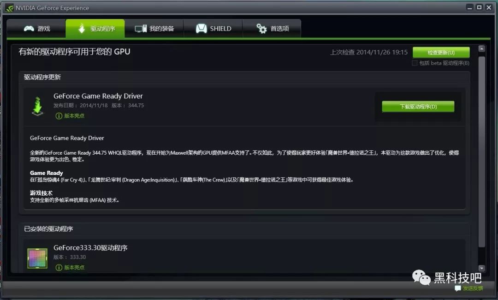Click the info icon beside 333.30 版本亮点

click(x=59, y=267)
